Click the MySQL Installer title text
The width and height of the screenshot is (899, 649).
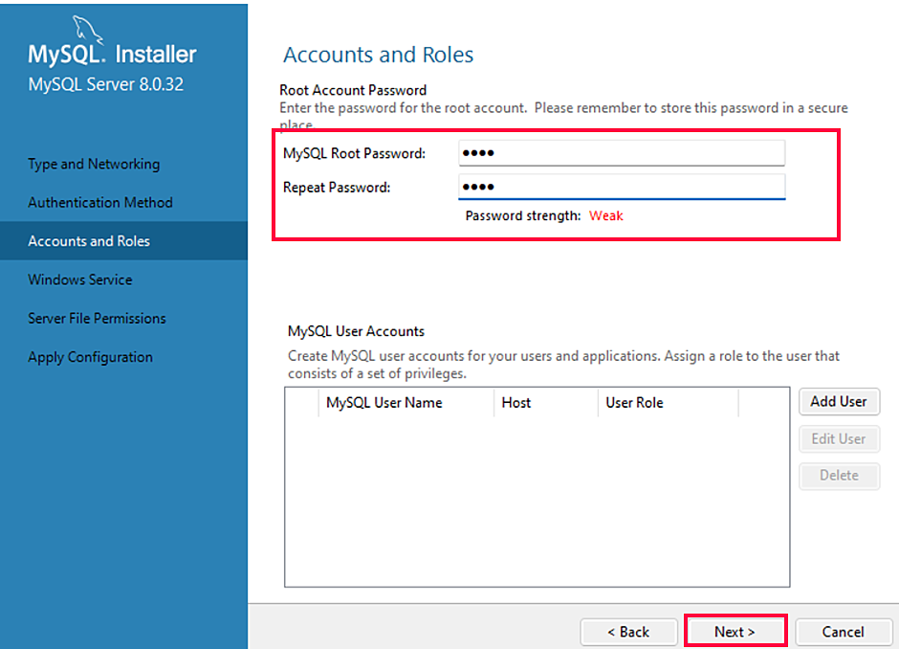pyautogui.click(x=113, y=54)
